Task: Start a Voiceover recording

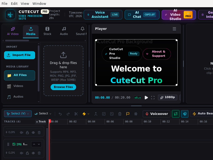Action: point(157,114)
